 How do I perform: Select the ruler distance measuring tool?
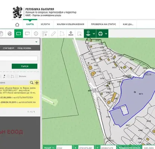click(53, 34)
